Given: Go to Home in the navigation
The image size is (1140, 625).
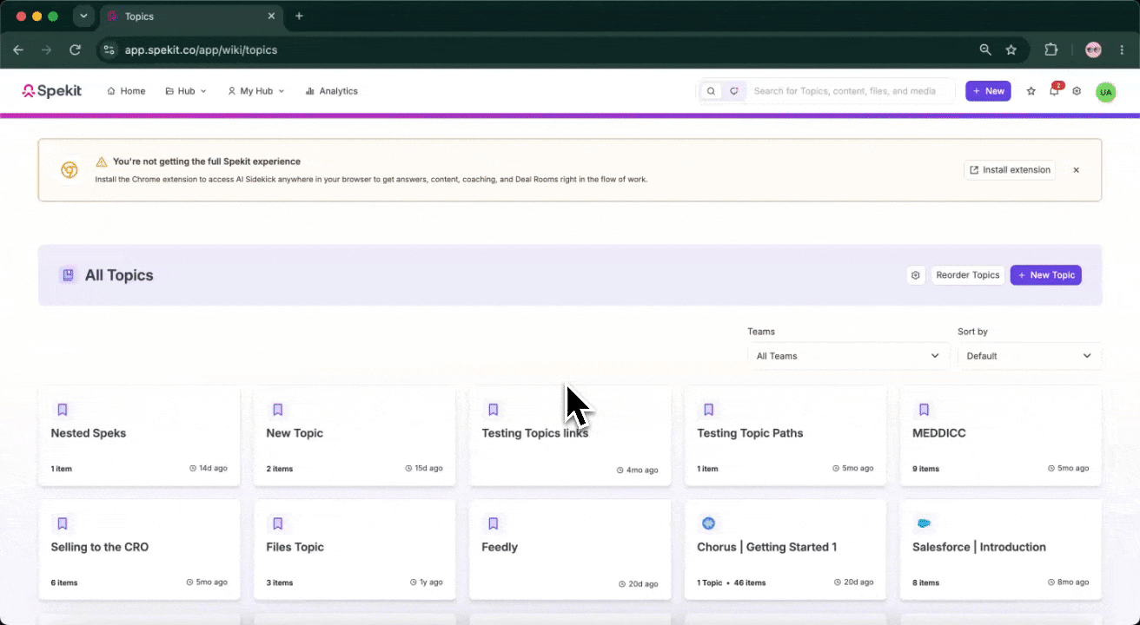Looking at the screenshot, I should [126, 91].
